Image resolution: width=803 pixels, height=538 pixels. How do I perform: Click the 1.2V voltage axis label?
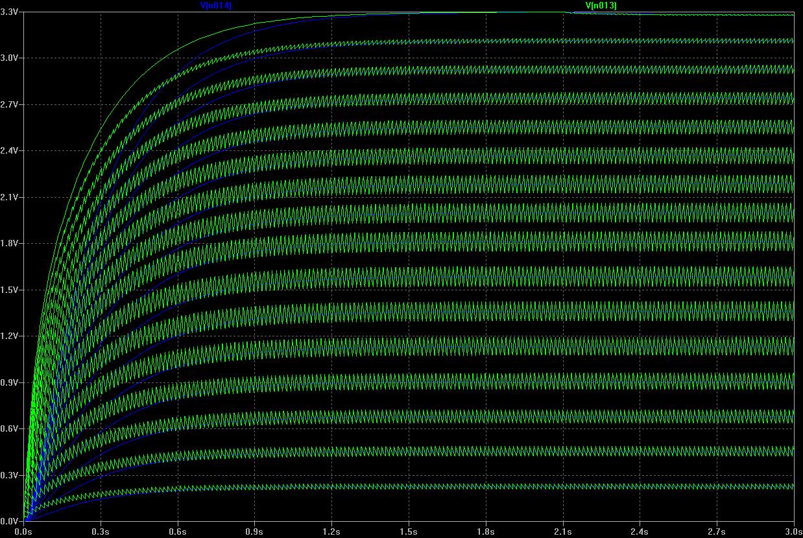(11, 336)
